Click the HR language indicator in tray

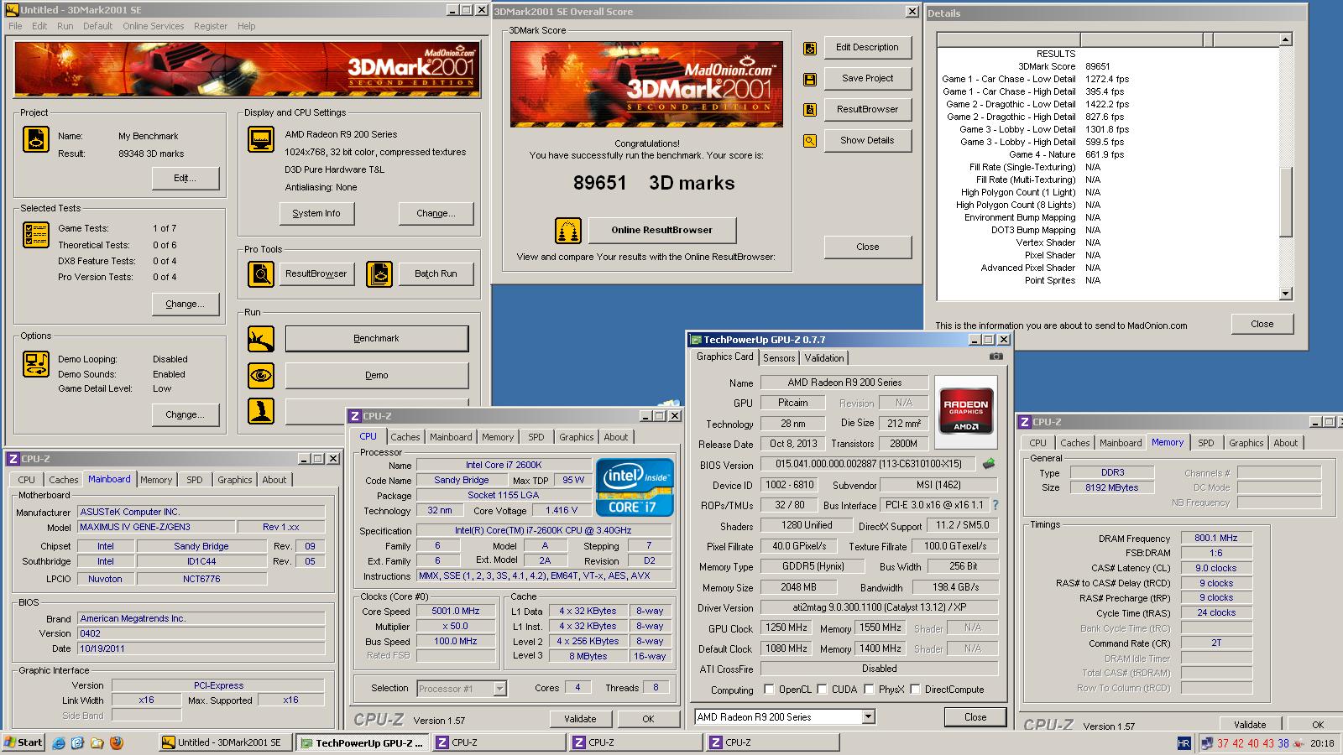pyautogui.click(x=1184, y=743)
